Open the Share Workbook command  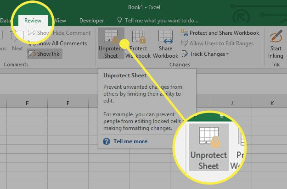click(165, 44)
